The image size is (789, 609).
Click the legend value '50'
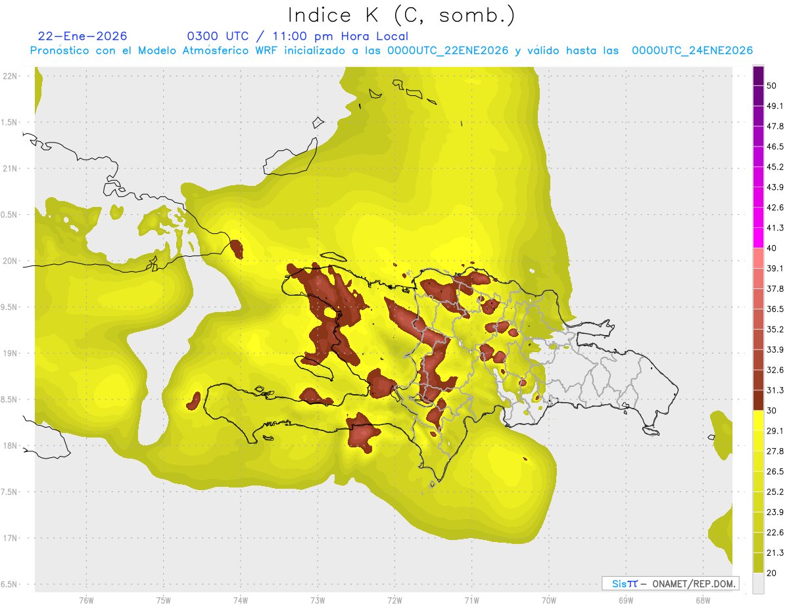(x=771, y=85)
